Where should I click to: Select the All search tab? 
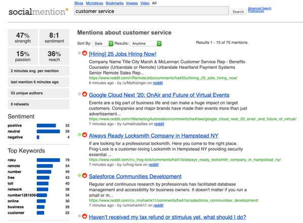(154, 3)
